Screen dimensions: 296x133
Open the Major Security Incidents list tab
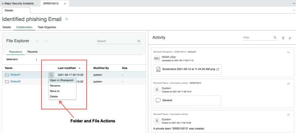18,3
